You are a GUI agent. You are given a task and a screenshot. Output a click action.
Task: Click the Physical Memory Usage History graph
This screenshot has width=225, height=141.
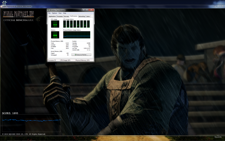77,35
